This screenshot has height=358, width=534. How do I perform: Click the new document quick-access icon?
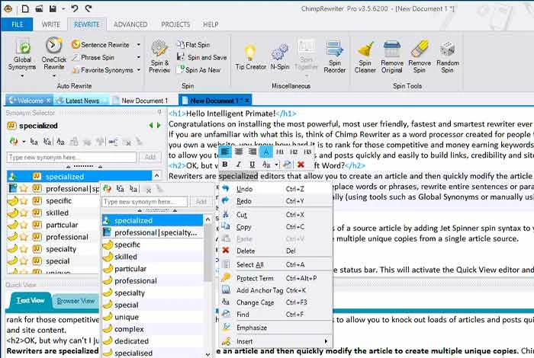tap(25, 8)
